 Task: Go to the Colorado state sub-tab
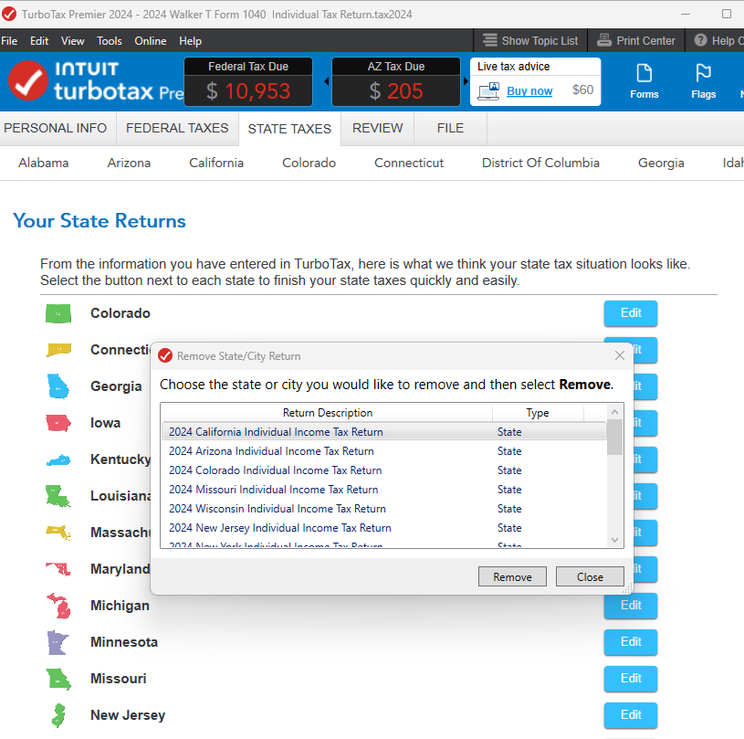pyautogui.click(x=309, y=163)
